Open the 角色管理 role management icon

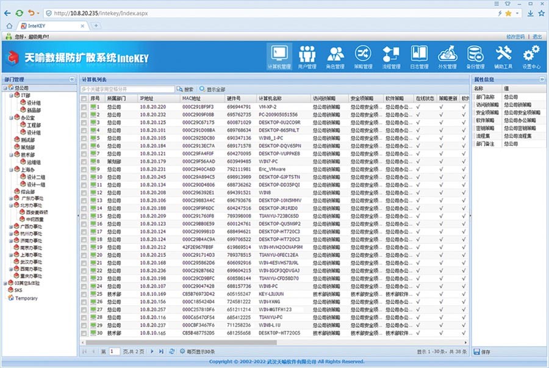click(335, 57)
